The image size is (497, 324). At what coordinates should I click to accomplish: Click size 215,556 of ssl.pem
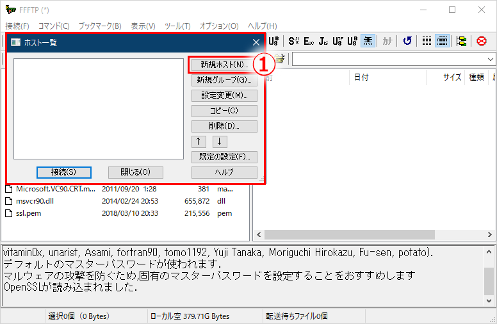pos(197,213)
